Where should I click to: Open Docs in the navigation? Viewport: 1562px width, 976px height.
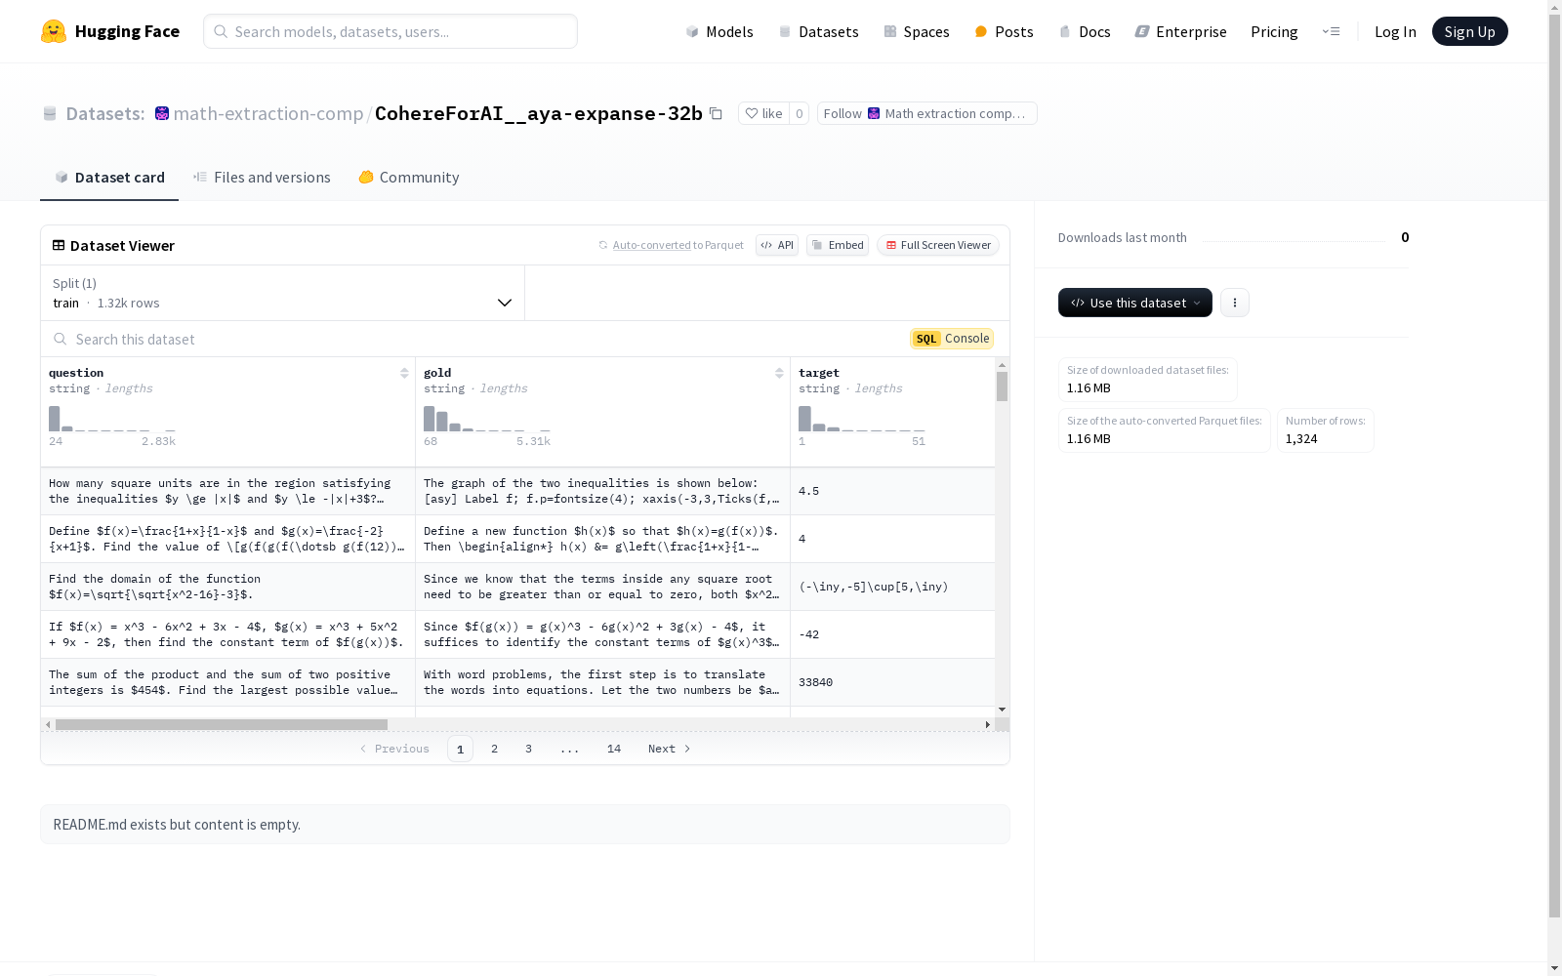pos(1085,31)
